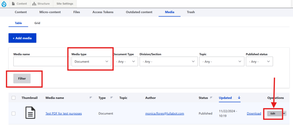The width and height of the screenshot is (293, 125).
Task: Click the document thumbnail icon
Action: click(30, 113)
